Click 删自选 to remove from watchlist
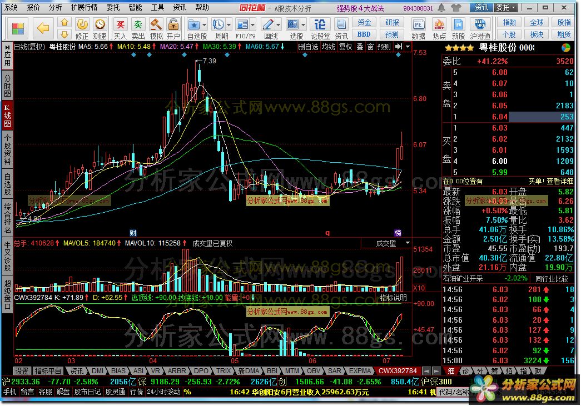 point(308,47)
